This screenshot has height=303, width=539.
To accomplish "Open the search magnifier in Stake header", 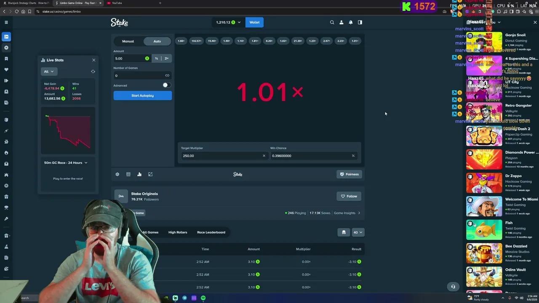I will click(332, 22).
